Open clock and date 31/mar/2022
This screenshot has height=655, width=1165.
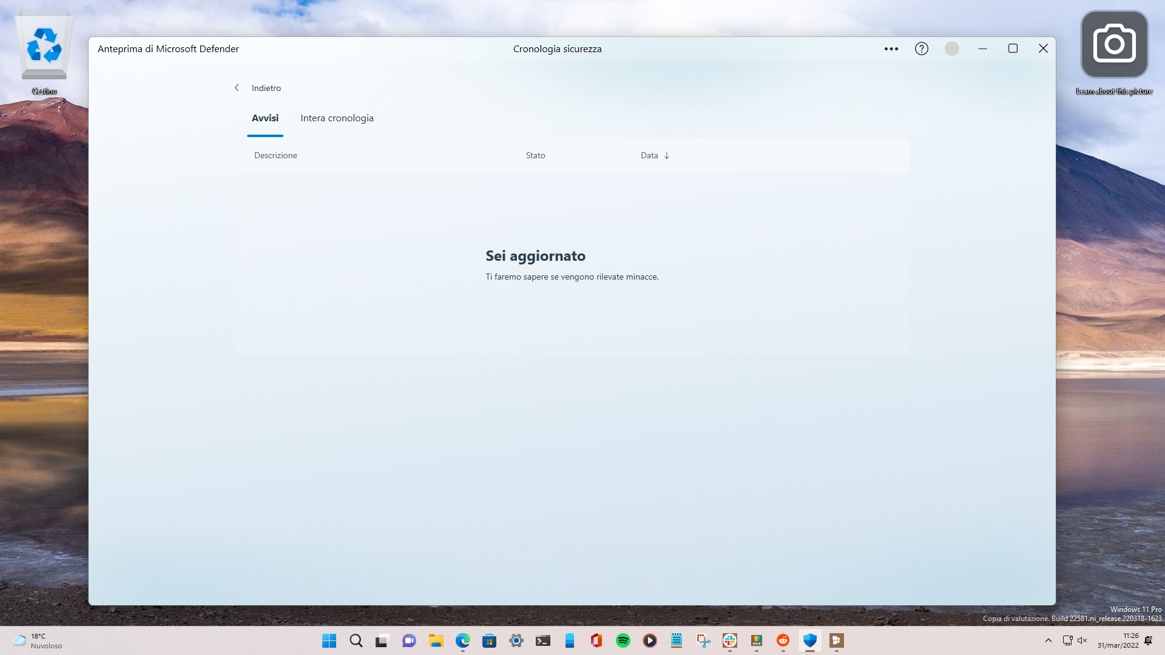click(x=1118, y=640)
